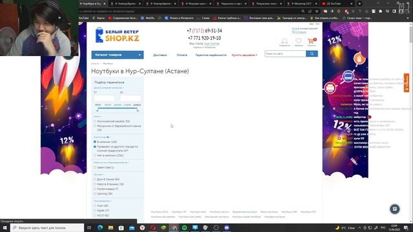Open the Windows Start menu
The width and height of the screenshot is (413, 232).
coord(5,227)
